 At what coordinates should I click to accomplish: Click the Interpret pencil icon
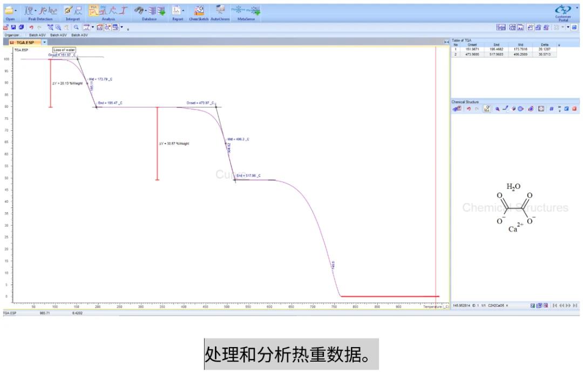(x=67, y=11)
